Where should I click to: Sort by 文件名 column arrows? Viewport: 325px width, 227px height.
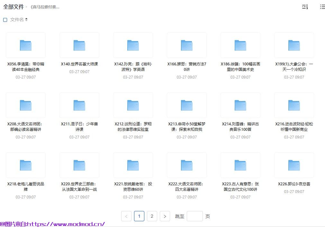click(x=26, y=20)
